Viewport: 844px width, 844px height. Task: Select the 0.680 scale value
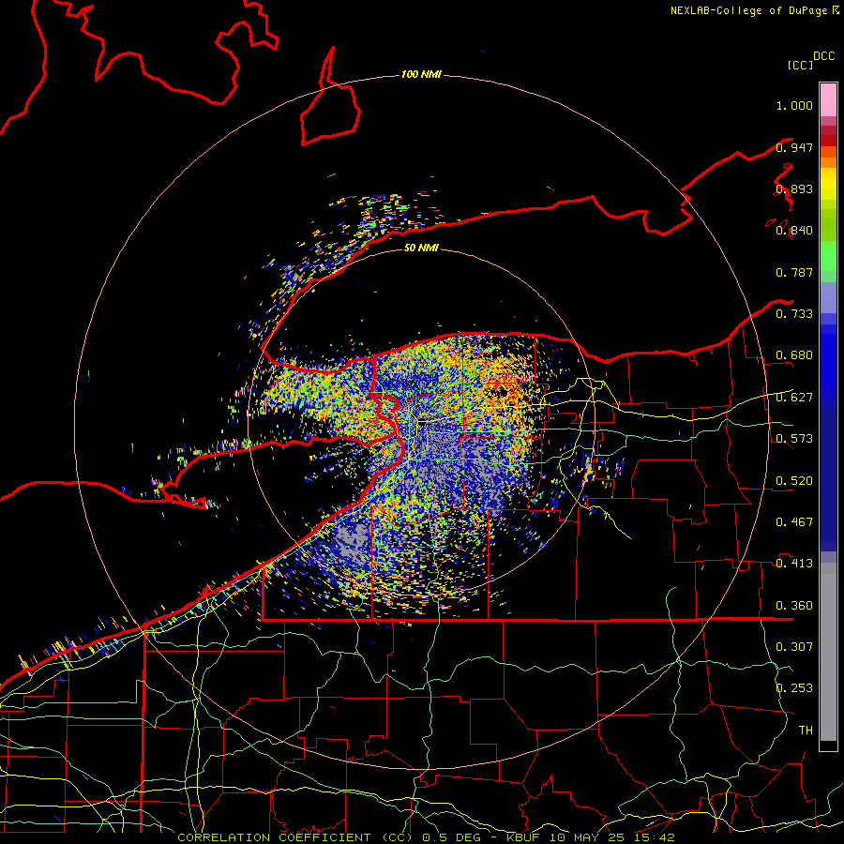coord(794,355)
